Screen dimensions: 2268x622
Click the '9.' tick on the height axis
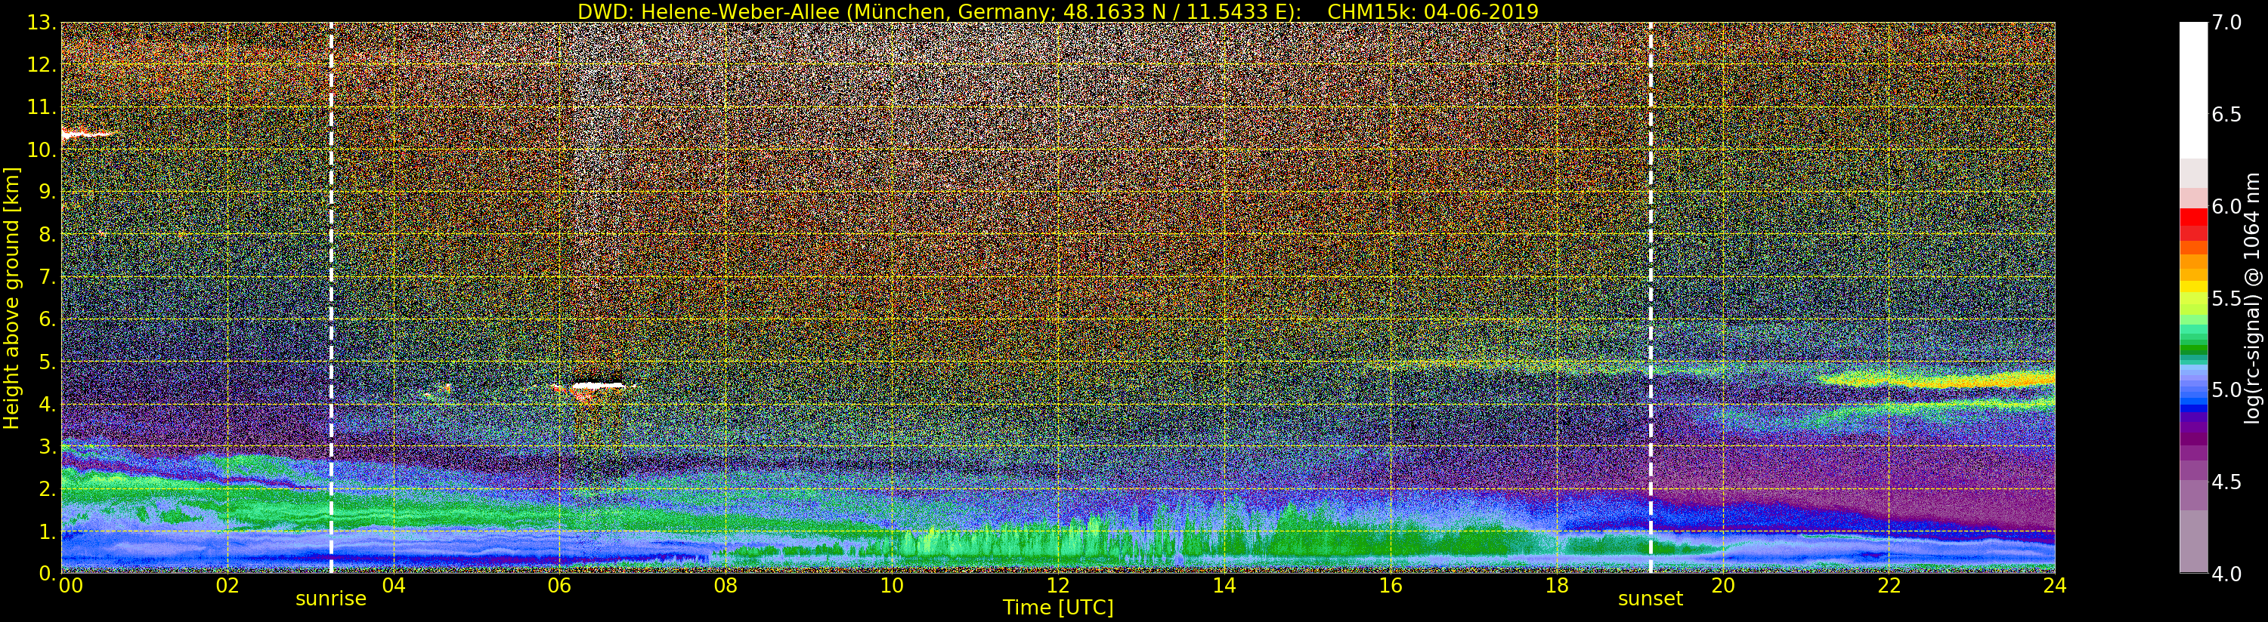pyautogui.click(x=47, y=192)
